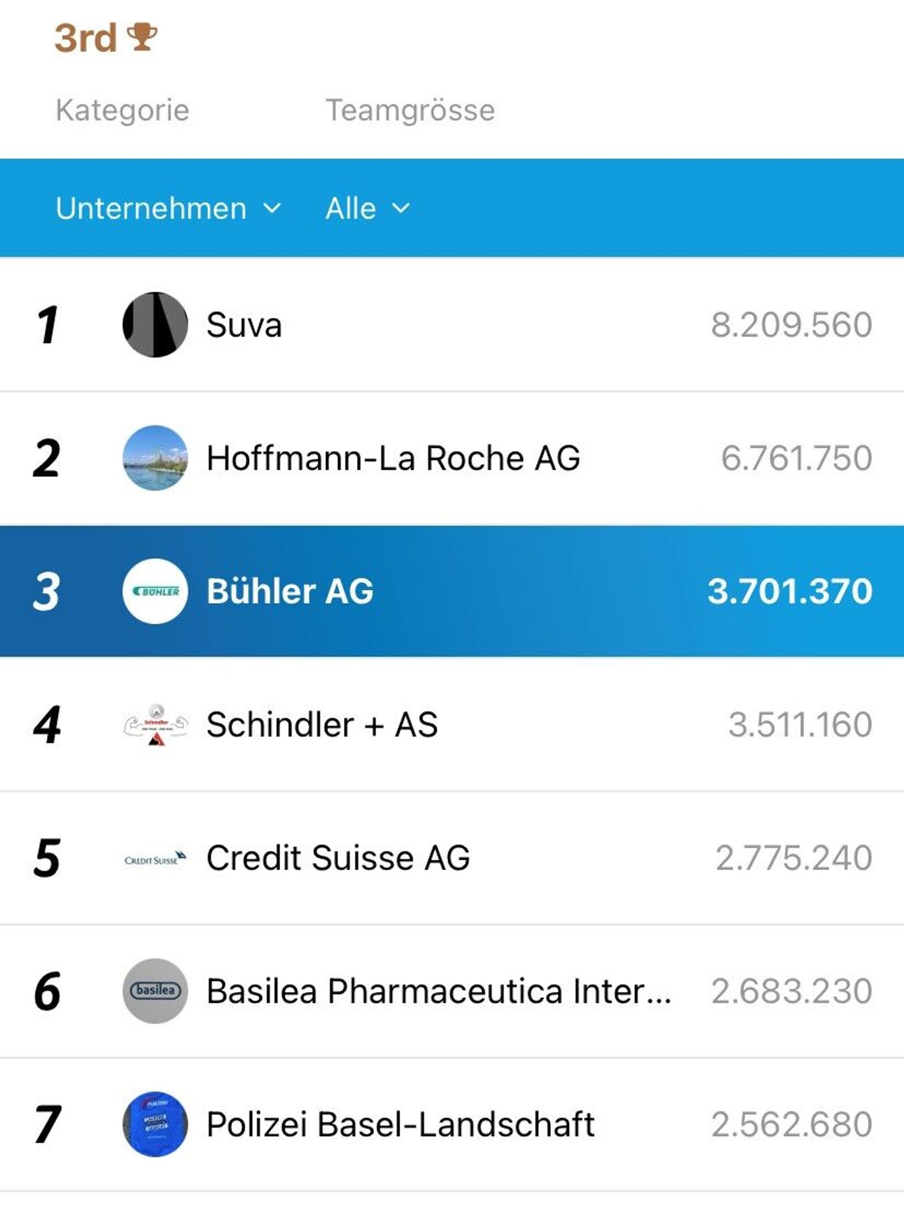Open the Basilea logo avatar

point(155,991)
